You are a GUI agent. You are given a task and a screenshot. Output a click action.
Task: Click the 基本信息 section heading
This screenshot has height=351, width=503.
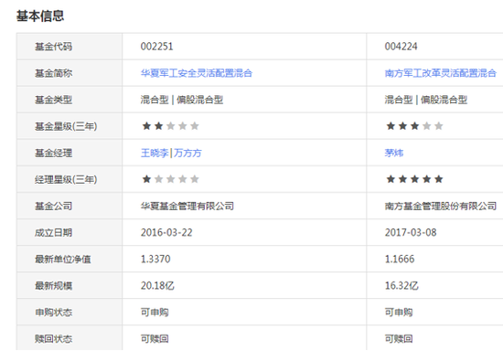(x=40, y=16)
